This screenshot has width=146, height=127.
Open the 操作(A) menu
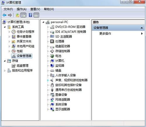pos(22,9)
